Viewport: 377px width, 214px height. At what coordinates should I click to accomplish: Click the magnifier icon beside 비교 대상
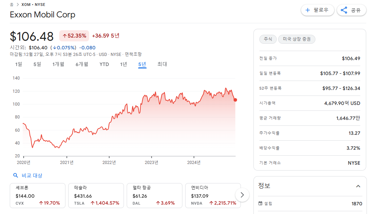coord(16,175)
